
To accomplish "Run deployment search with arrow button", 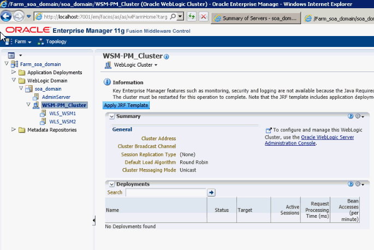I will (211, 193).
